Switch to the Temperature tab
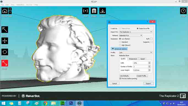This screenshot has height=106, width=188. tap(133, 59)
